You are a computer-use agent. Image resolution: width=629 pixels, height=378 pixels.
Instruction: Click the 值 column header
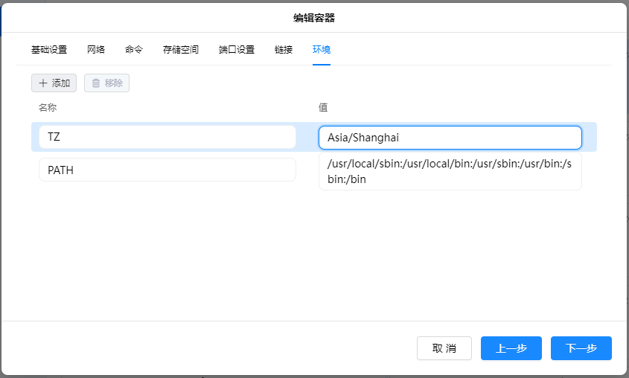click(x=323, y=108)
